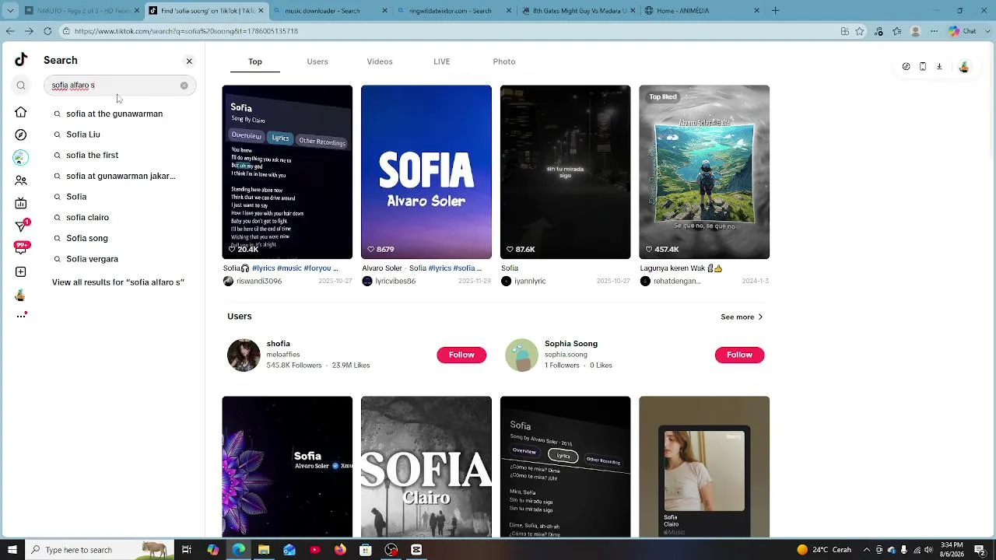Open the Copilot Chat button
996x560 pixels.
[963, 32]
